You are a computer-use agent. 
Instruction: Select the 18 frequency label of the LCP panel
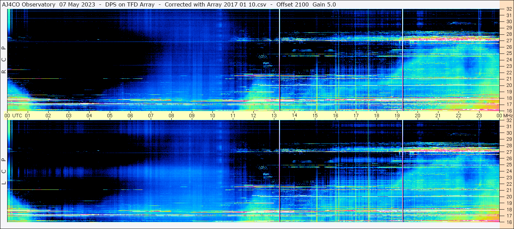[509, 210]
